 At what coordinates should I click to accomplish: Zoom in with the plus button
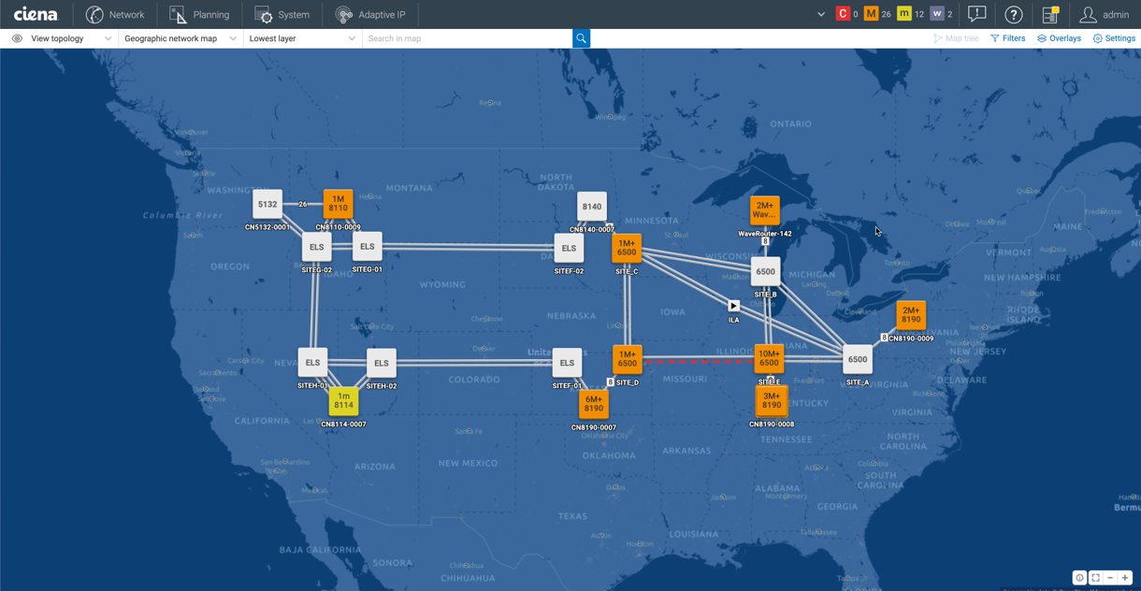1125,578
